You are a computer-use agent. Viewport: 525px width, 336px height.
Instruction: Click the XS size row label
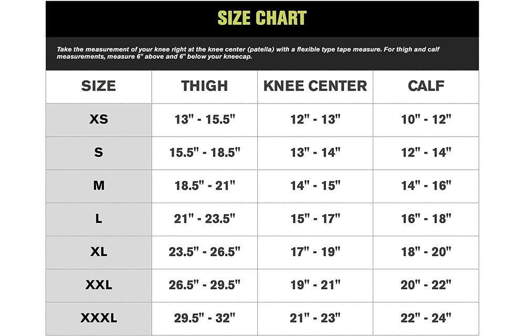(99, 119)
